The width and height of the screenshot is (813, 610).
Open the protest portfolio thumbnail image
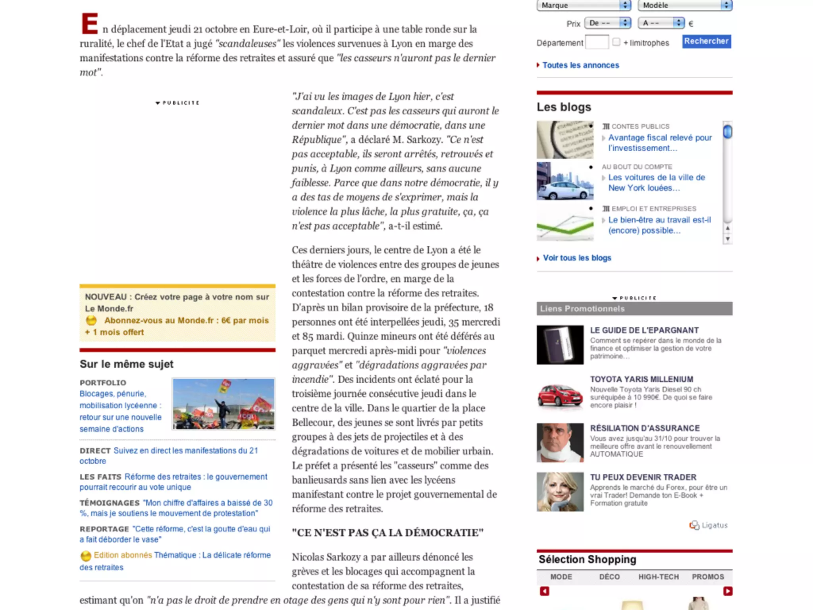click(223, 403)
